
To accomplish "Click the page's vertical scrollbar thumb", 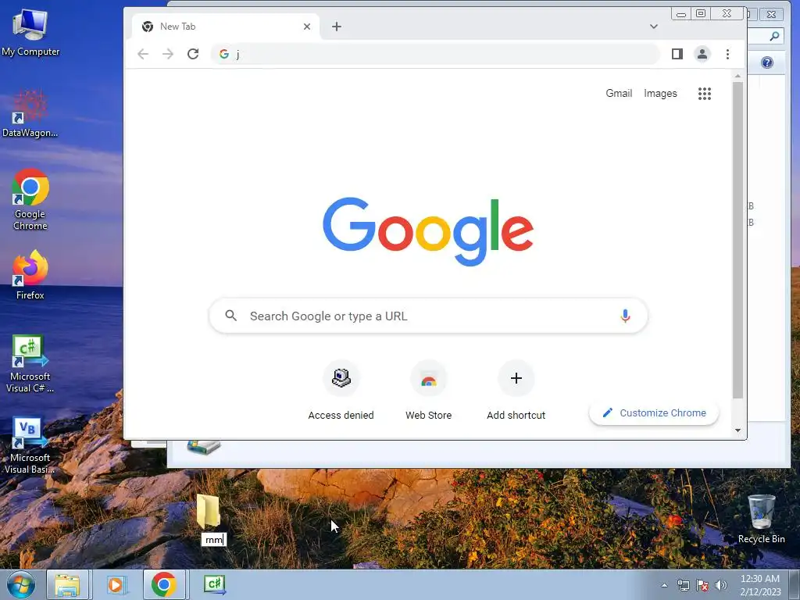I will point(737,240).
